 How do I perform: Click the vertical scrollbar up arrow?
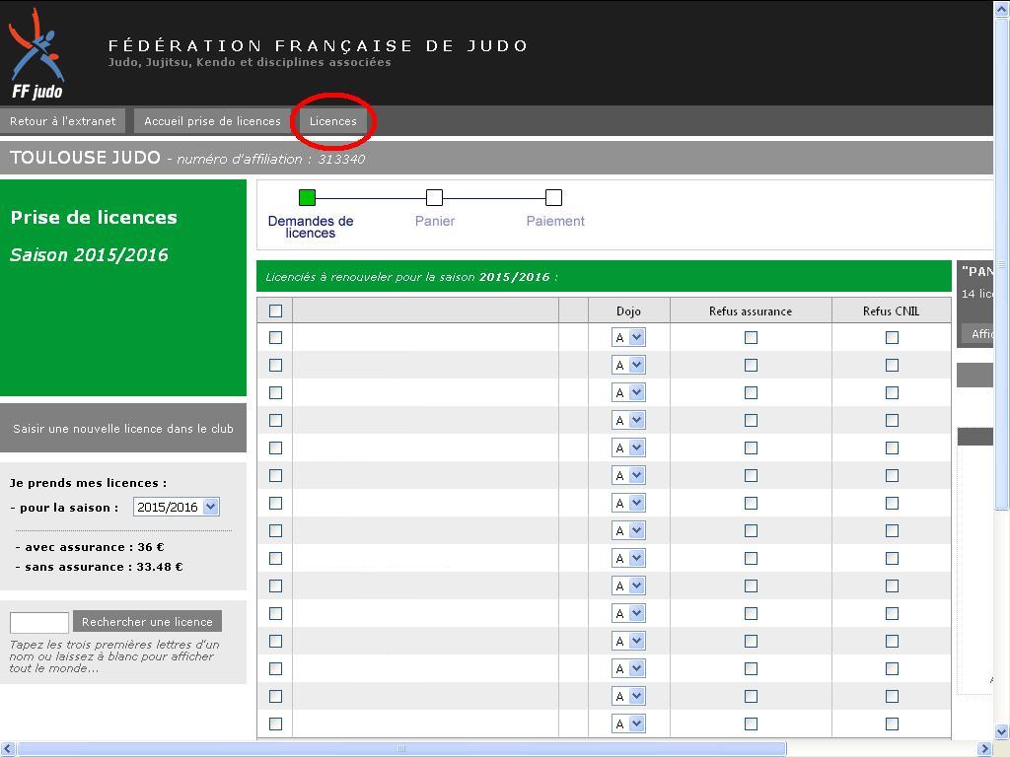1001,9
